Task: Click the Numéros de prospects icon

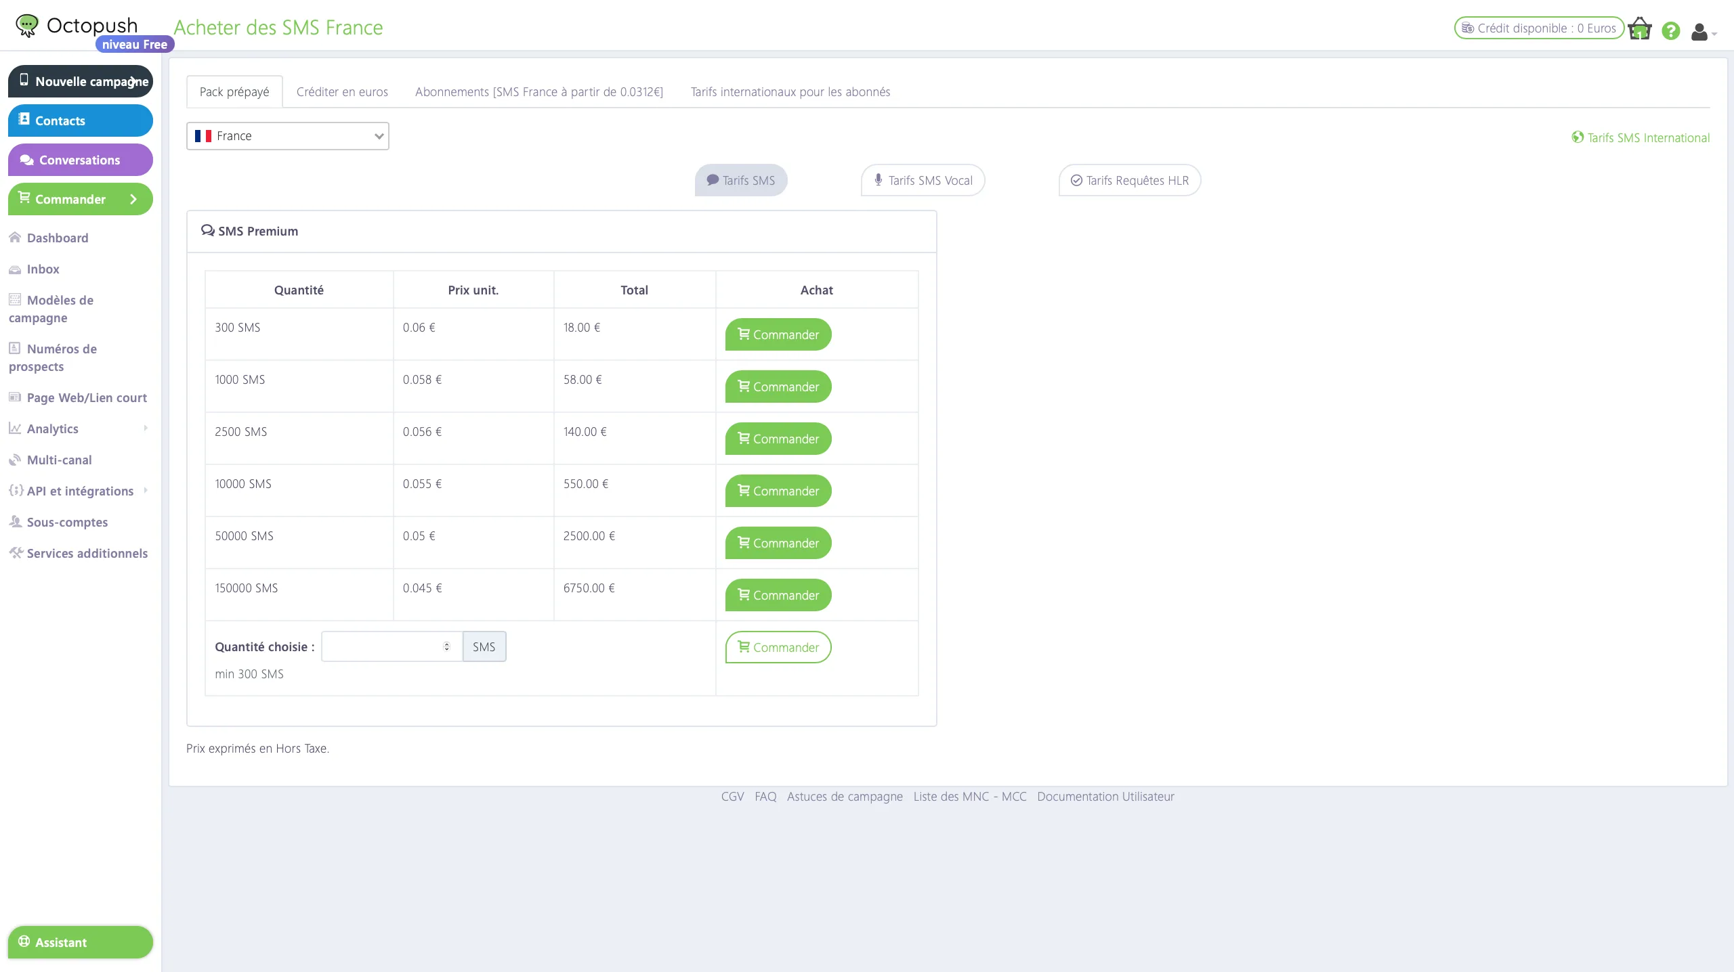Action: (x=15, y=348)
